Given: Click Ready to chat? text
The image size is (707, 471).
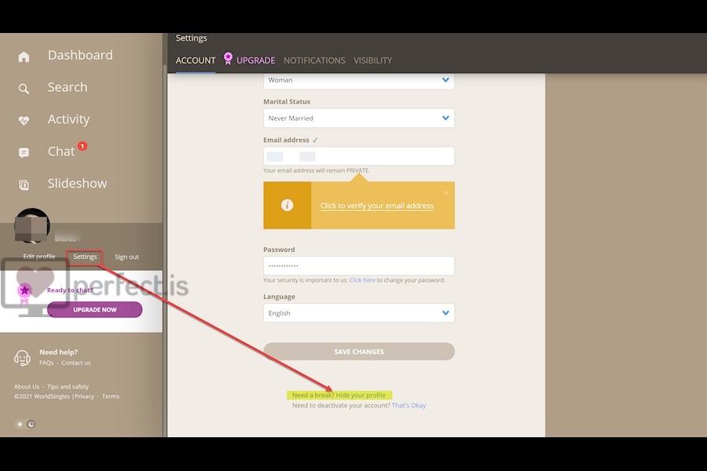Looking at the screenshot, I should click(70, 290).
